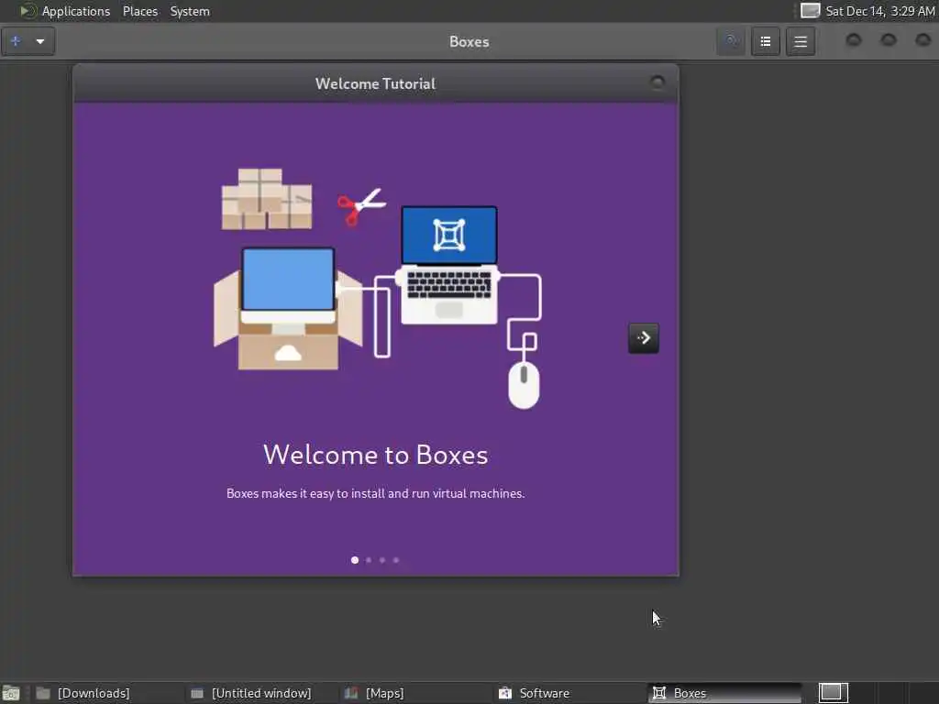Open the search button in Boxes header
Image resolution: width=939 pixels, height=704 pixels.
pyautogui.click(x=731, y=41)
